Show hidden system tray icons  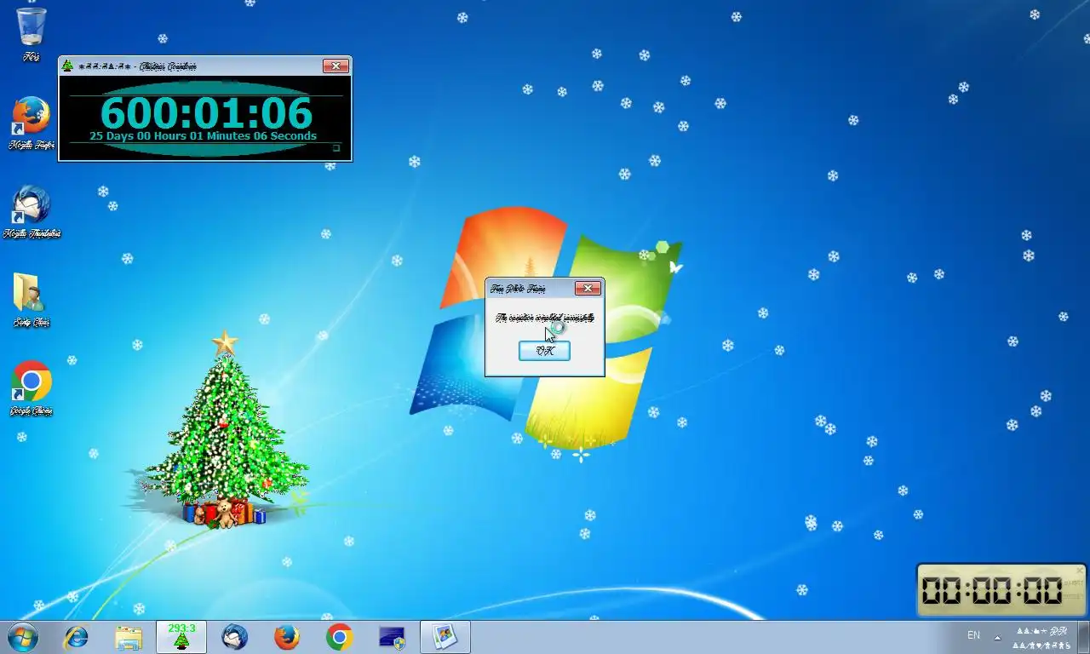[x=997, y=637]
